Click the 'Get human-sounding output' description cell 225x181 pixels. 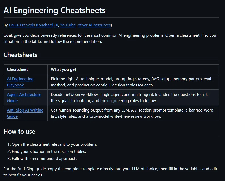tap(133, 113)
